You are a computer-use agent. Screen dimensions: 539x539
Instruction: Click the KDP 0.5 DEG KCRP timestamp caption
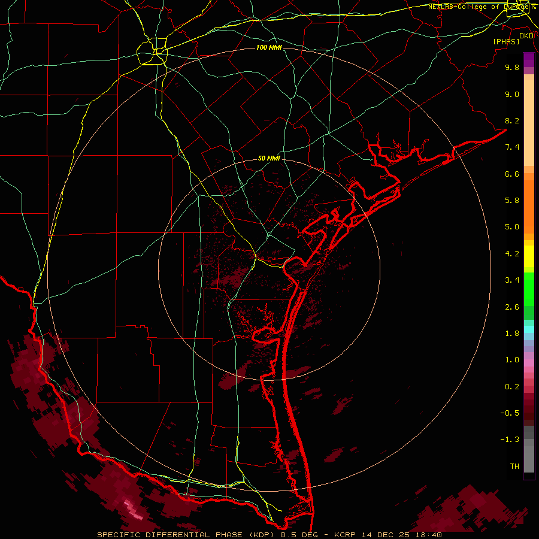click(x=269, y=535)
